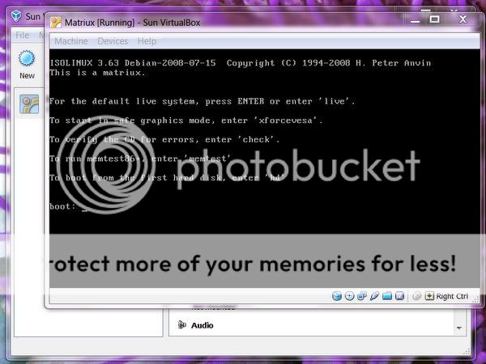Minimize the Matriux VirtualBox window
Image resolution: width=486 pixels, height=364 pixels.
[415, 20]
